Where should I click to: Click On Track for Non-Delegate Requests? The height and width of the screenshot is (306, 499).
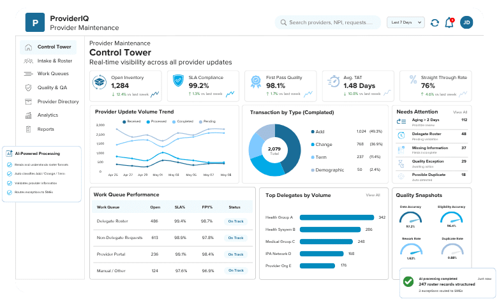[236, 238]
